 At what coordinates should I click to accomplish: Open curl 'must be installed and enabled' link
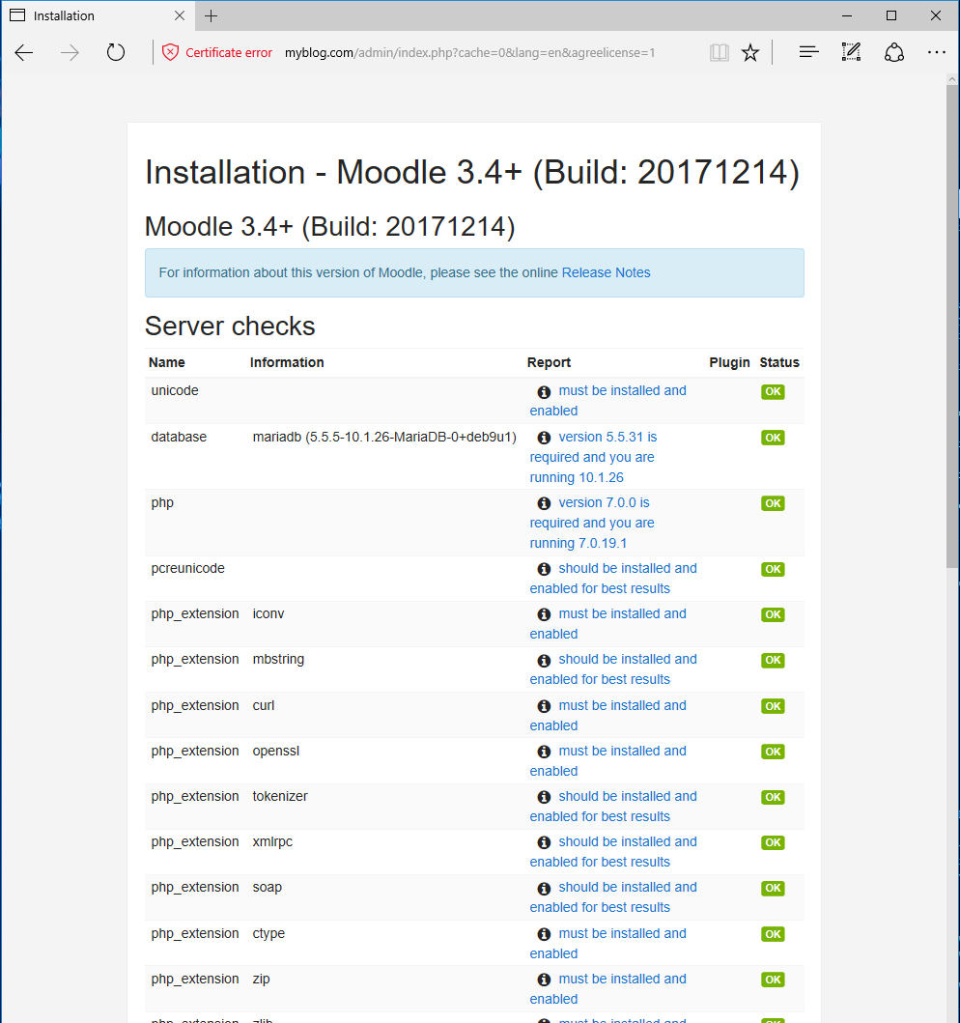point(607,716)
